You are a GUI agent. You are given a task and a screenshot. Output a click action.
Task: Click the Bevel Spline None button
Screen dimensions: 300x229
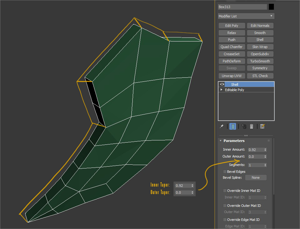click(256, 177)
